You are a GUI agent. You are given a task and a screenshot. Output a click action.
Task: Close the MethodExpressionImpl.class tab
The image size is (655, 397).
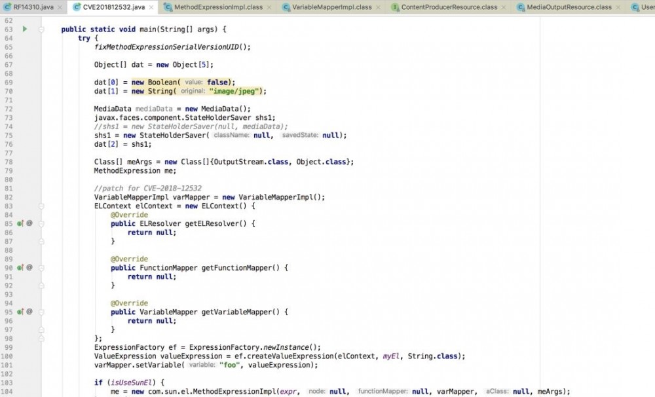[x=269, y=7]
